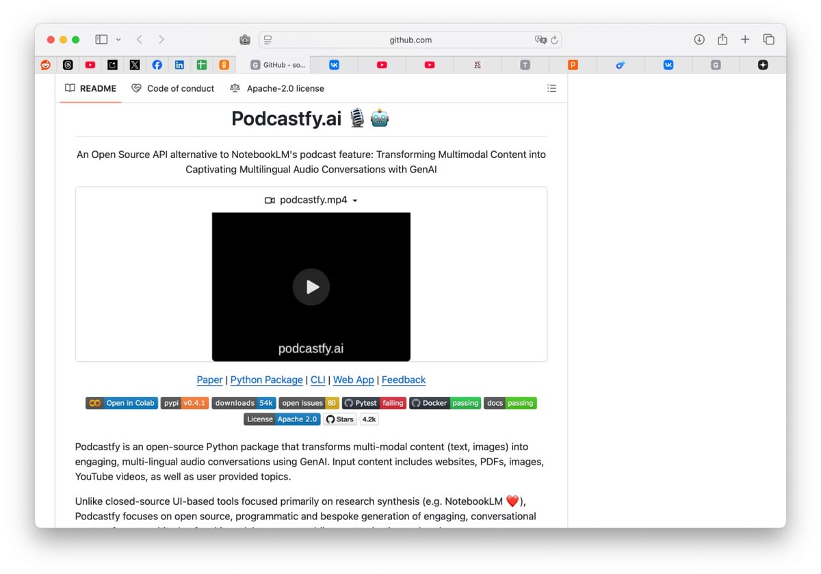Open the green spreadsheet pinned tab

click(202, 65)
